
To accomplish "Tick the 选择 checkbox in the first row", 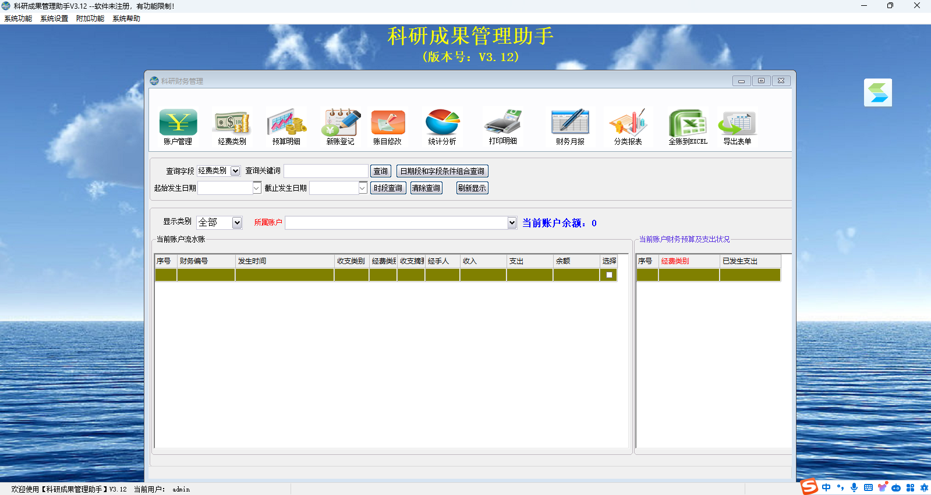I will [x=609, y=275].
